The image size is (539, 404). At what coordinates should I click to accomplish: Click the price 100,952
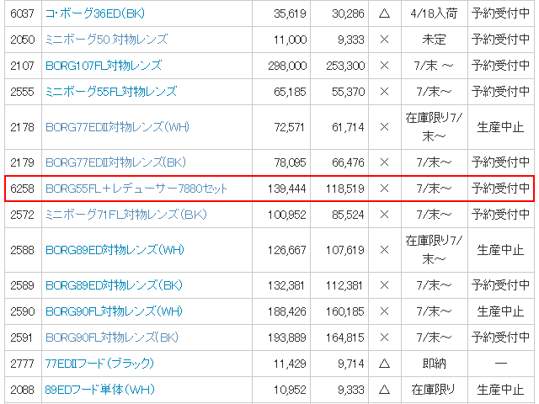(287, 215)
